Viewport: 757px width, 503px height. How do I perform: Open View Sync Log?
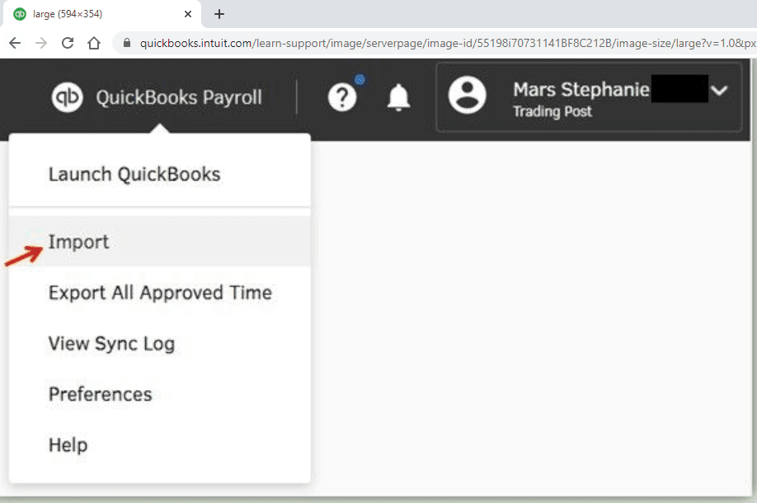111,344
